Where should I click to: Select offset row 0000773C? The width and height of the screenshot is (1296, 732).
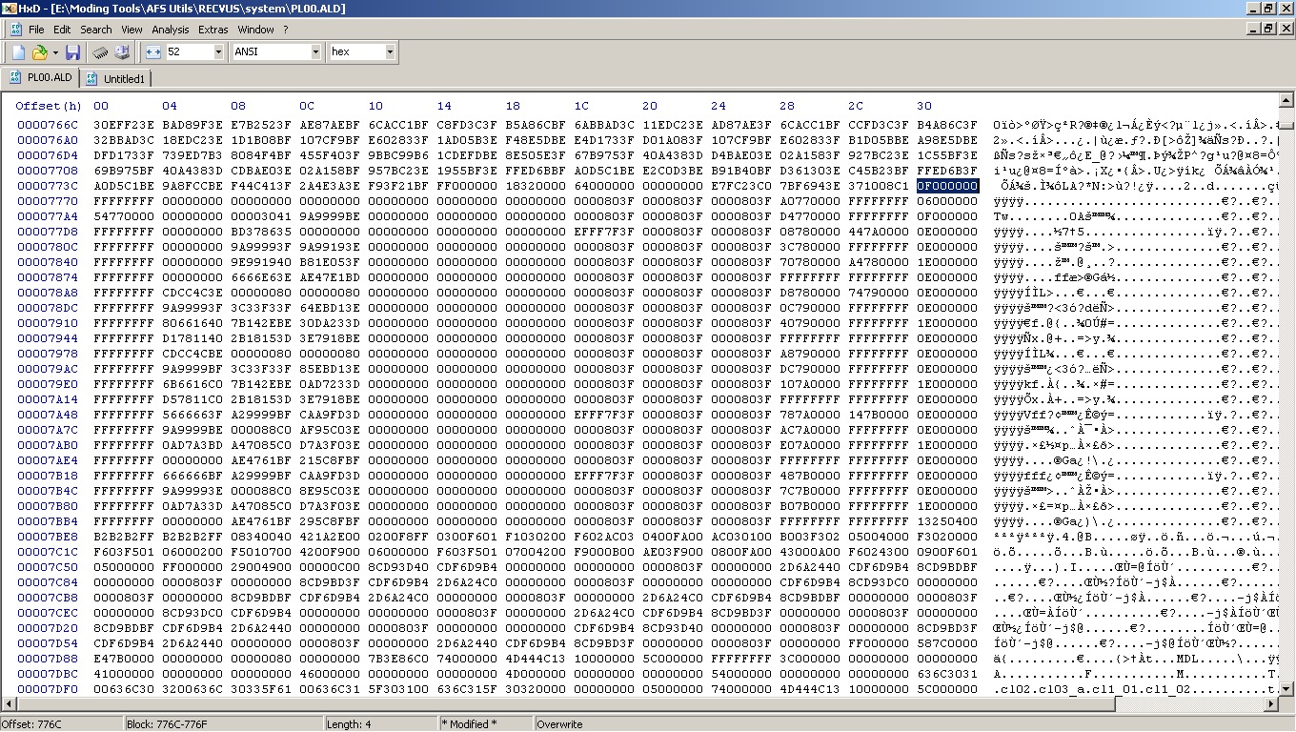48,186
